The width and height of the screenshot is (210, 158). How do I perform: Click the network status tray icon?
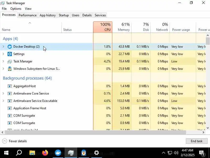[170, 153]
